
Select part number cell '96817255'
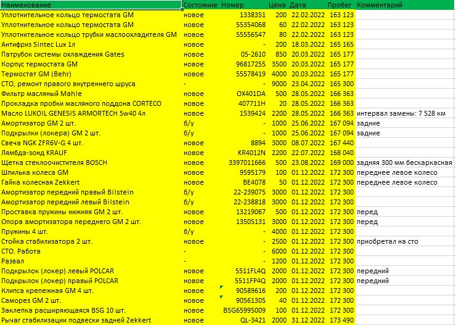coord(243,64)
